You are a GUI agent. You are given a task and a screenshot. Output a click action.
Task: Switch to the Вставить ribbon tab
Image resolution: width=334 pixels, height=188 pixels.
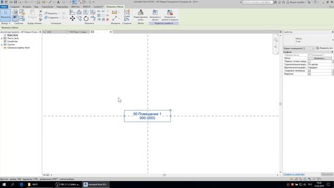tap(27, 7)
